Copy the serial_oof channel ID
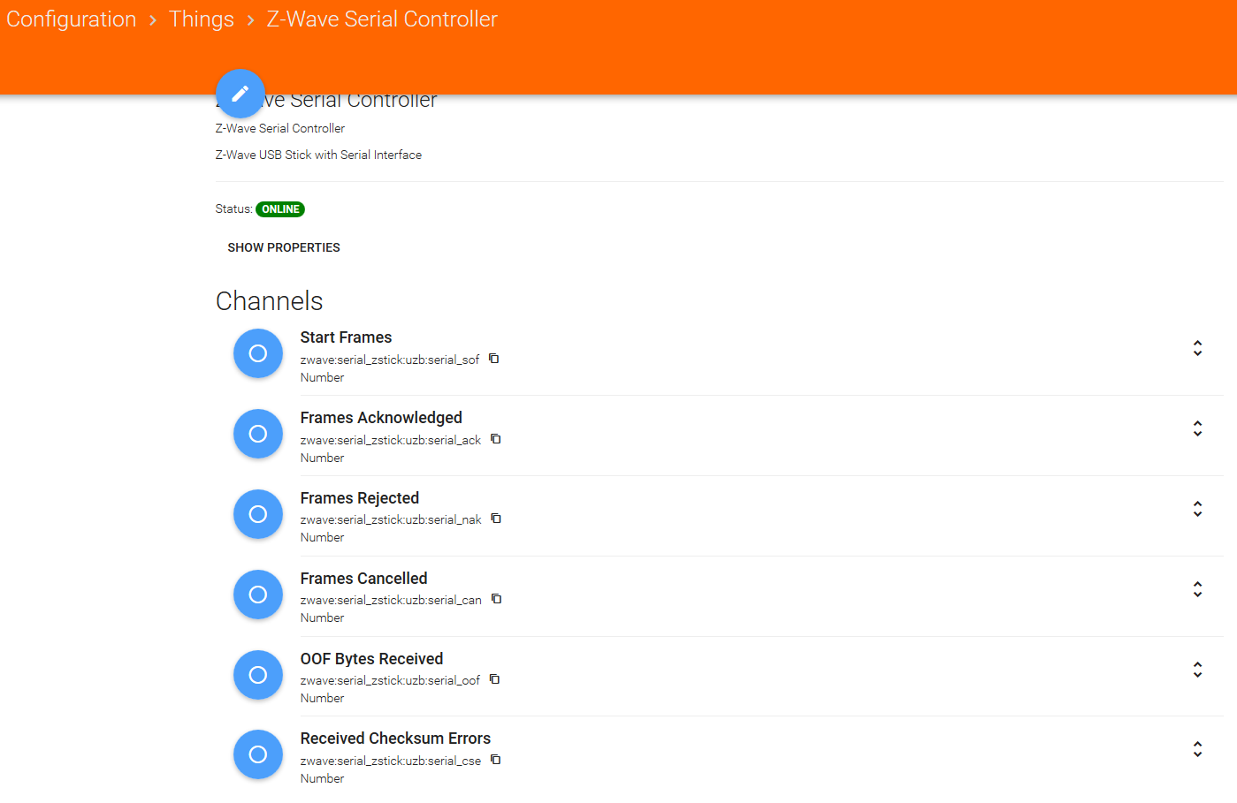The width and height of the screenshot is (1237, 803). 495,679
